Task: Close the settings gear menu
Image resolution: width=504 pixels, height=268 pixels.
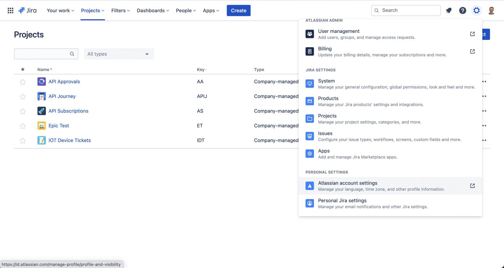Action: click(x=477, y=11)
